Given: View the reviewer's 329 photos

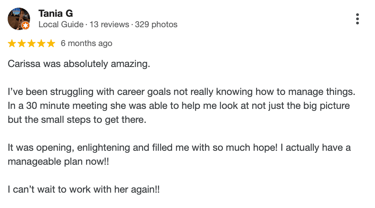Looking at the screenshot, I should [156, 25].
